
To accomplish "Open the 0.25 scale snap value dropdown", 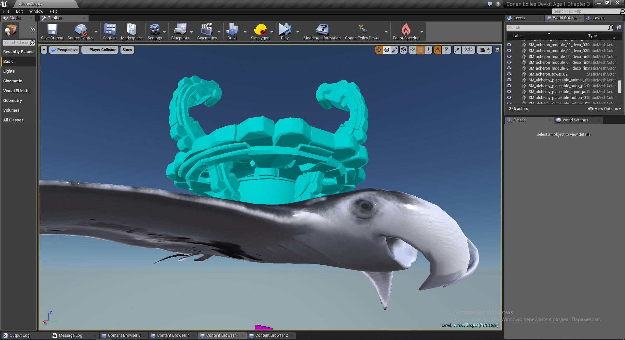I will pos(468,50).
